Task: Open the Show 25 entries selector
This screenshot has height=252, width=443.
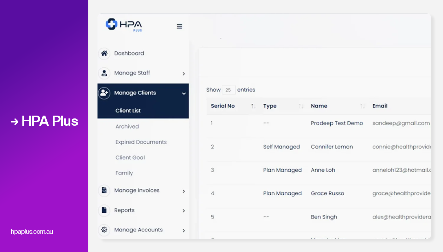Action: pos(228,90)
